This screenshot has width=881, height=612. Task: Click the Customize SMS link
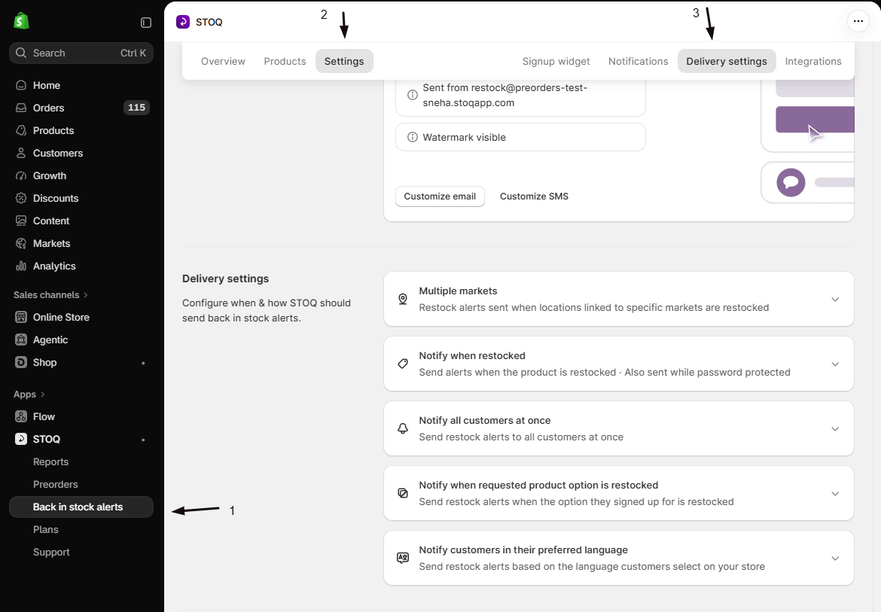[x=534, y=196]
